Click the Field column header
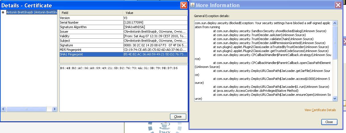The height and width of the screenshot is (133, 346). tap(91, 13)
